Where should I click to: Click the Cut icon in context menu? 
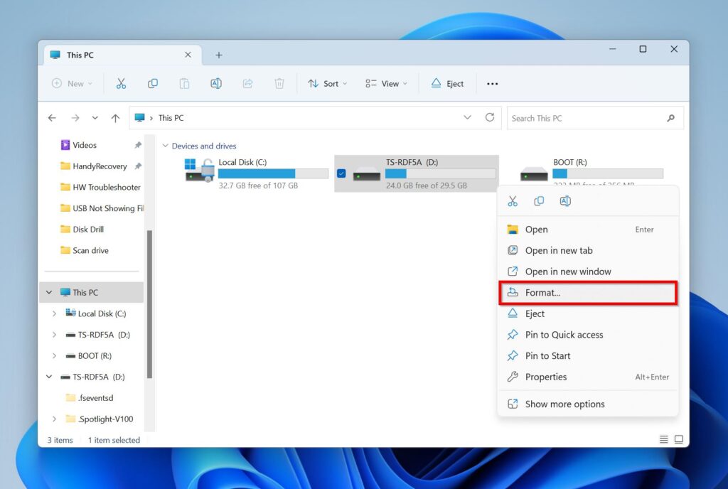[513, 201]
